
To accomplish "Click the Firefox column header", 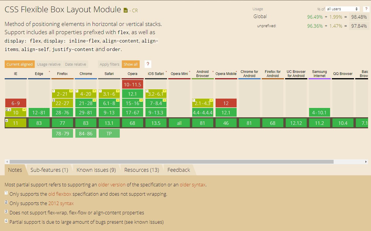I will (x=62, y=74).
